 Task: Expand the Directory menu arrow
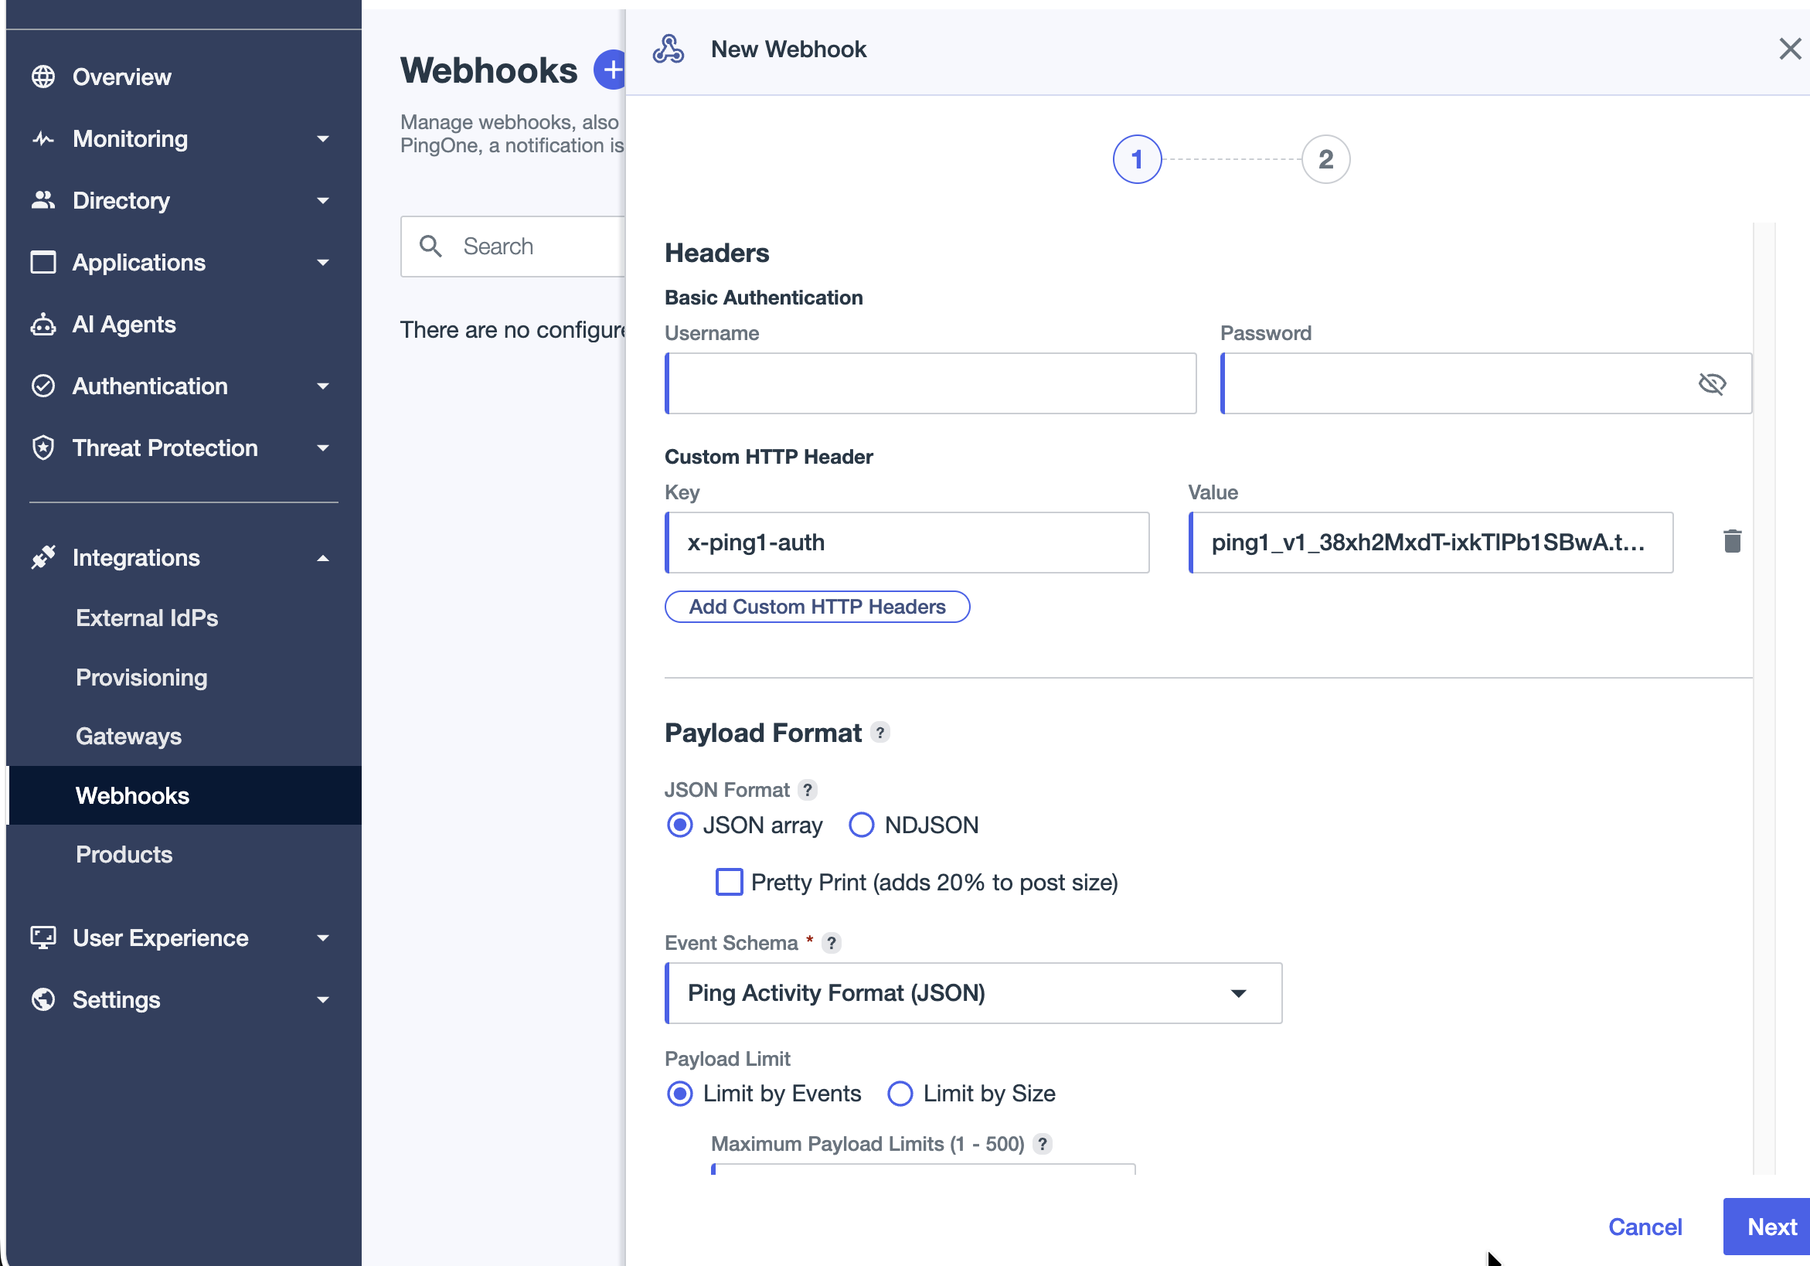pyautogui.click(x=322, y=200)
